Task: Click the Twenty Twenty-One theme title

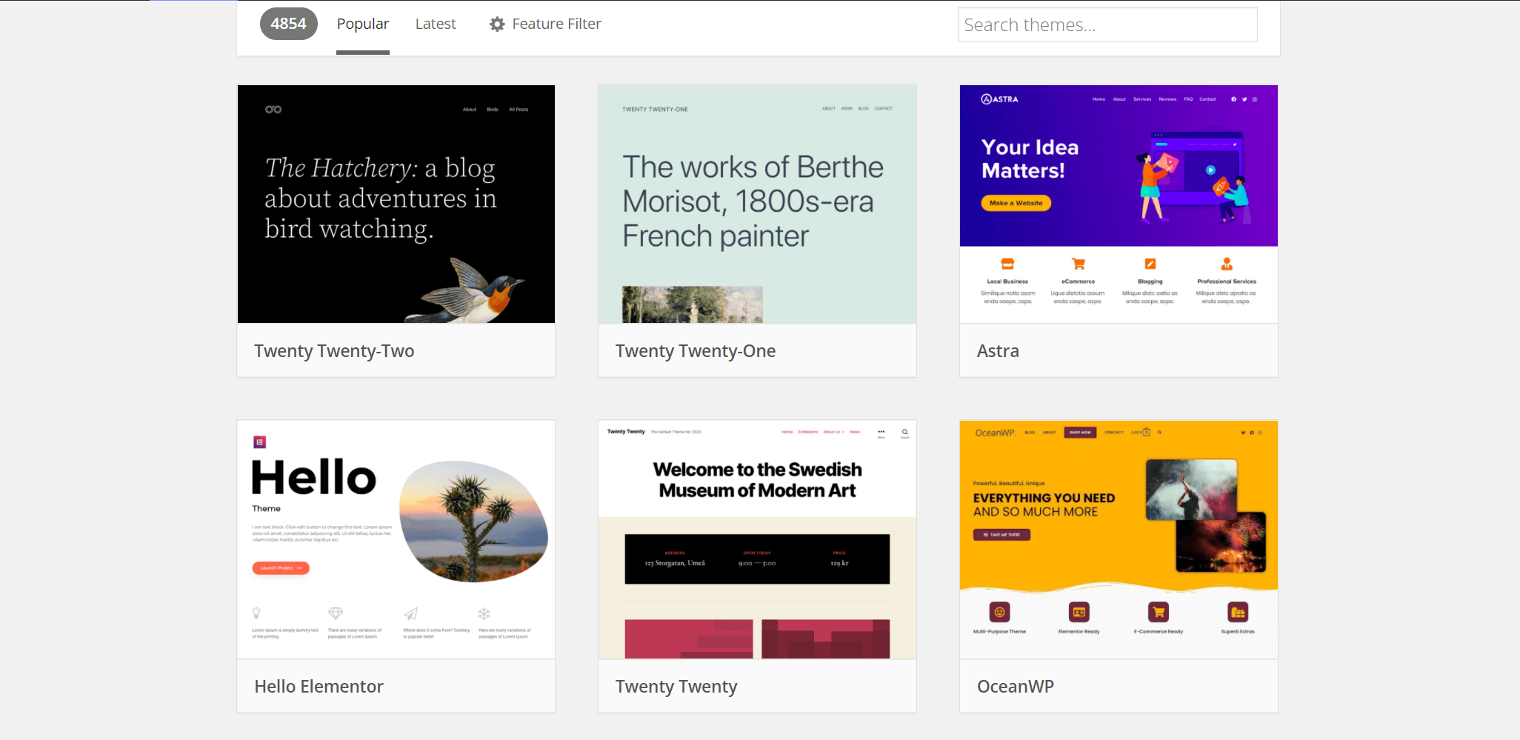Action: (696, 351)
